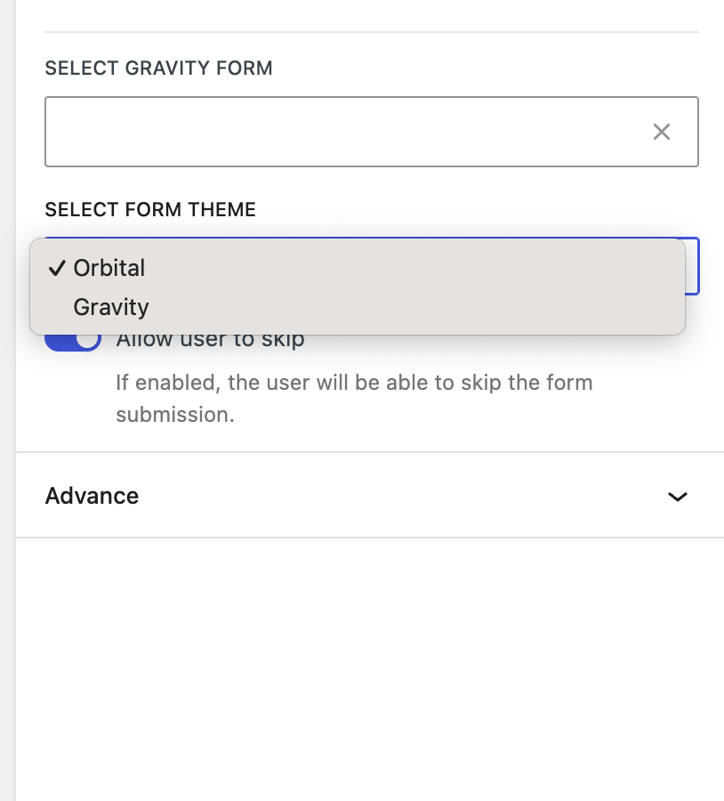This screenshot has width=724, height=801.
Task: Expand the Advance panel heading
Action: (x=93, y=496)
